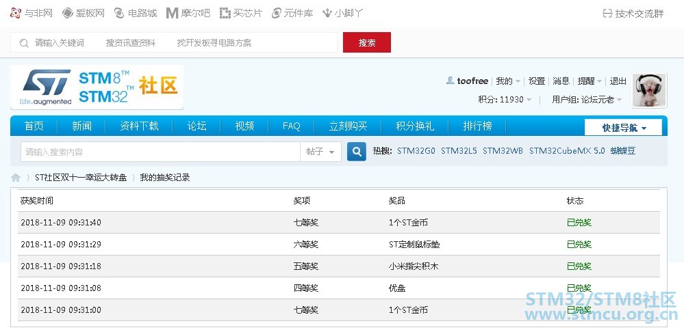Open the 首页 nav tab
This screenshot has width=684, height=330.
click(34, 126)
